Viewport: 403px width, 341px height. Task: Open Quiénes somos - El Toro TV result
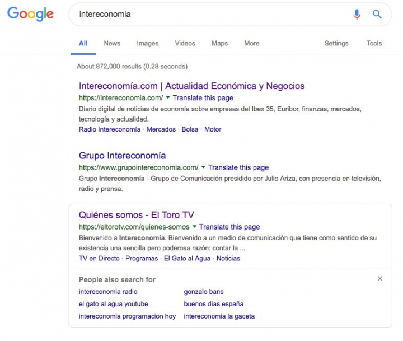pos(136,215)
